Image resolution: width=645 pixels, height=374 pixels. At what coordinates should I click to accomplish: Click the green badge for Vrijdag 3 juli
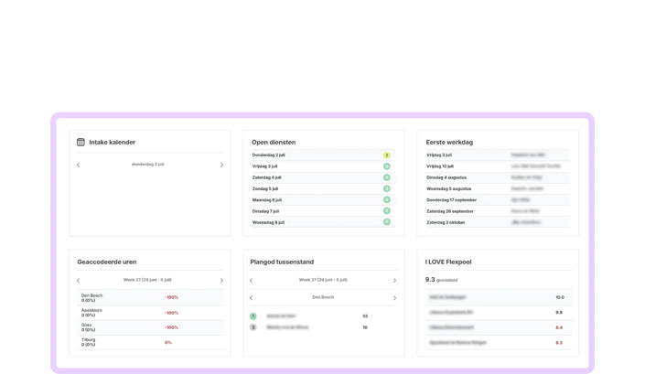point(387,166)
